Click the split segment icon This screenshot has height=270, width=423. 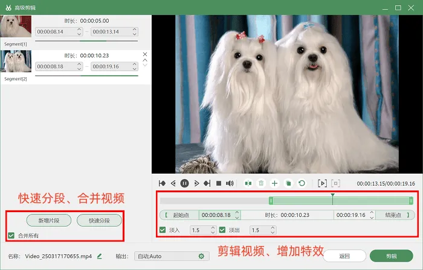pyautogui.click(x=248, y=183)
